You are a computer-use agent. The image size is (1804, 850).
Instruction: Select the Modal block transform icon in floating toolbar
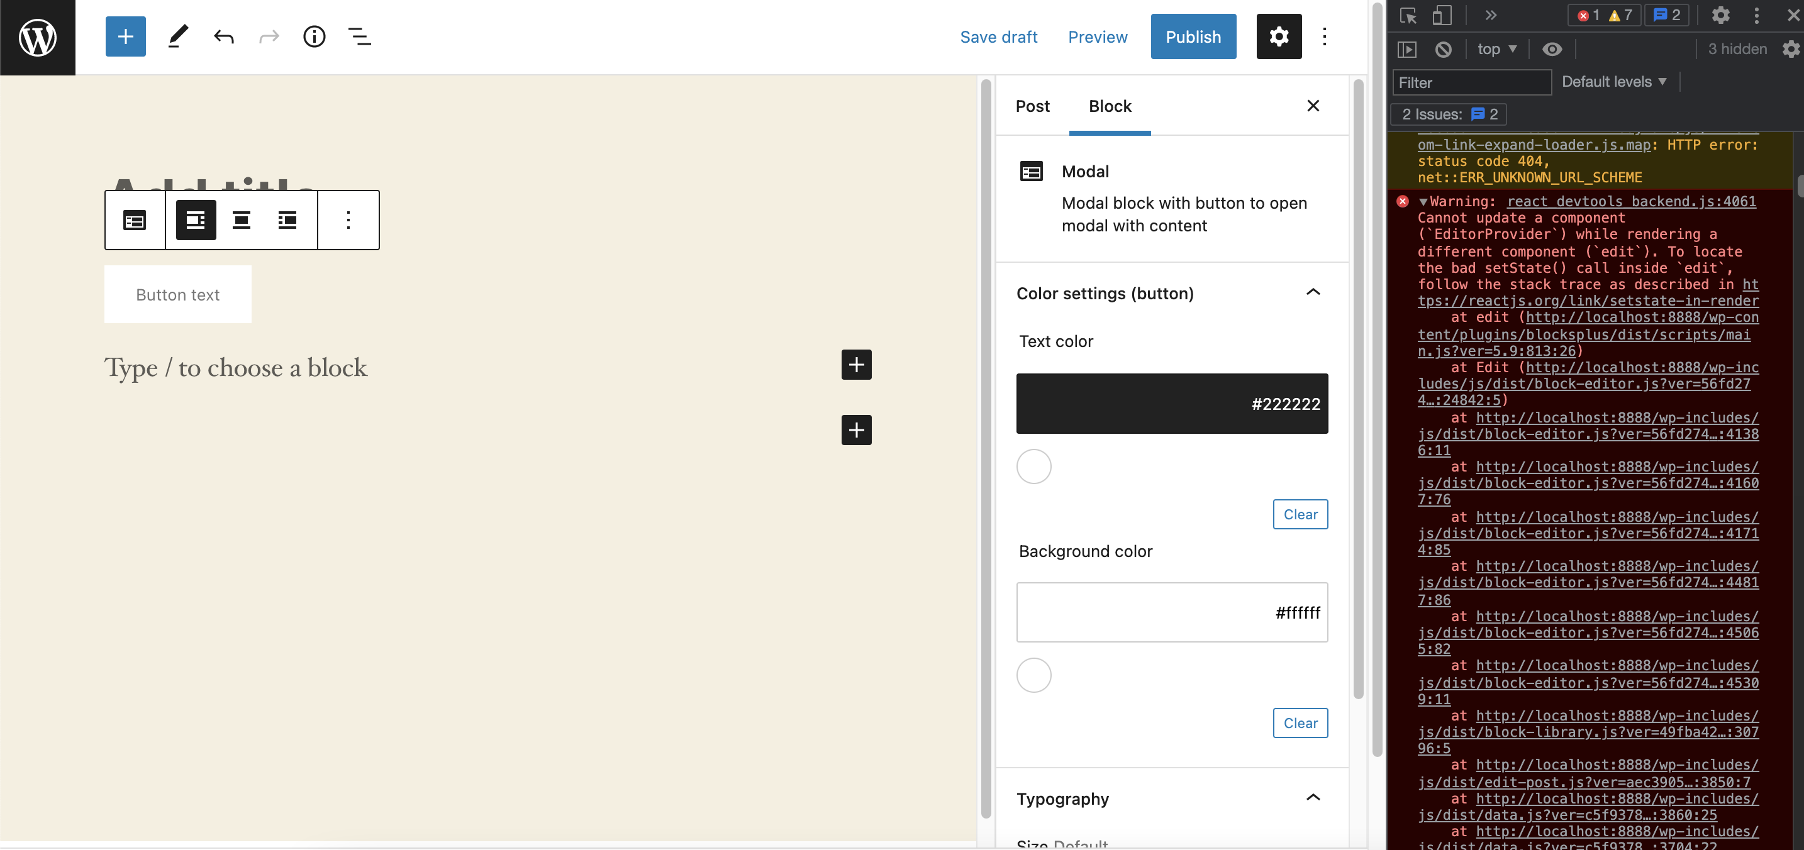click(135, 220)
